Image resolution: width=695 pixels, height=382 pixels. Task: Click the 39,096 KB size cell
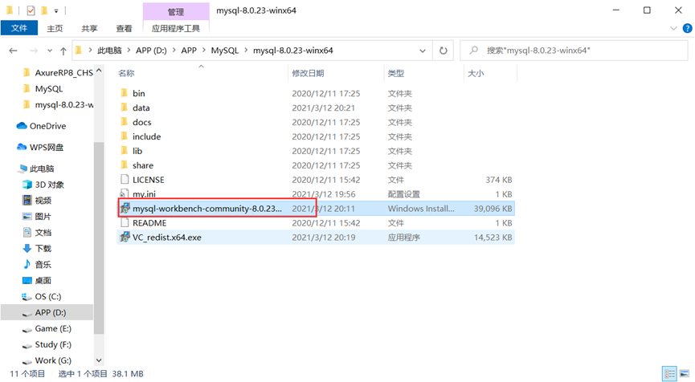pyautogui.click(x=493, y=209)
